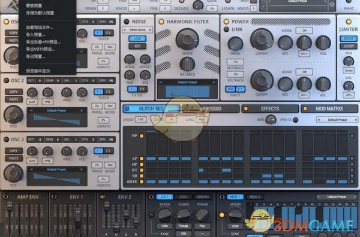Click the OSC 2 waveform previous-preset arrow
Image resolution: width=360 pixels, height=237 pixels.
point(31,111)
